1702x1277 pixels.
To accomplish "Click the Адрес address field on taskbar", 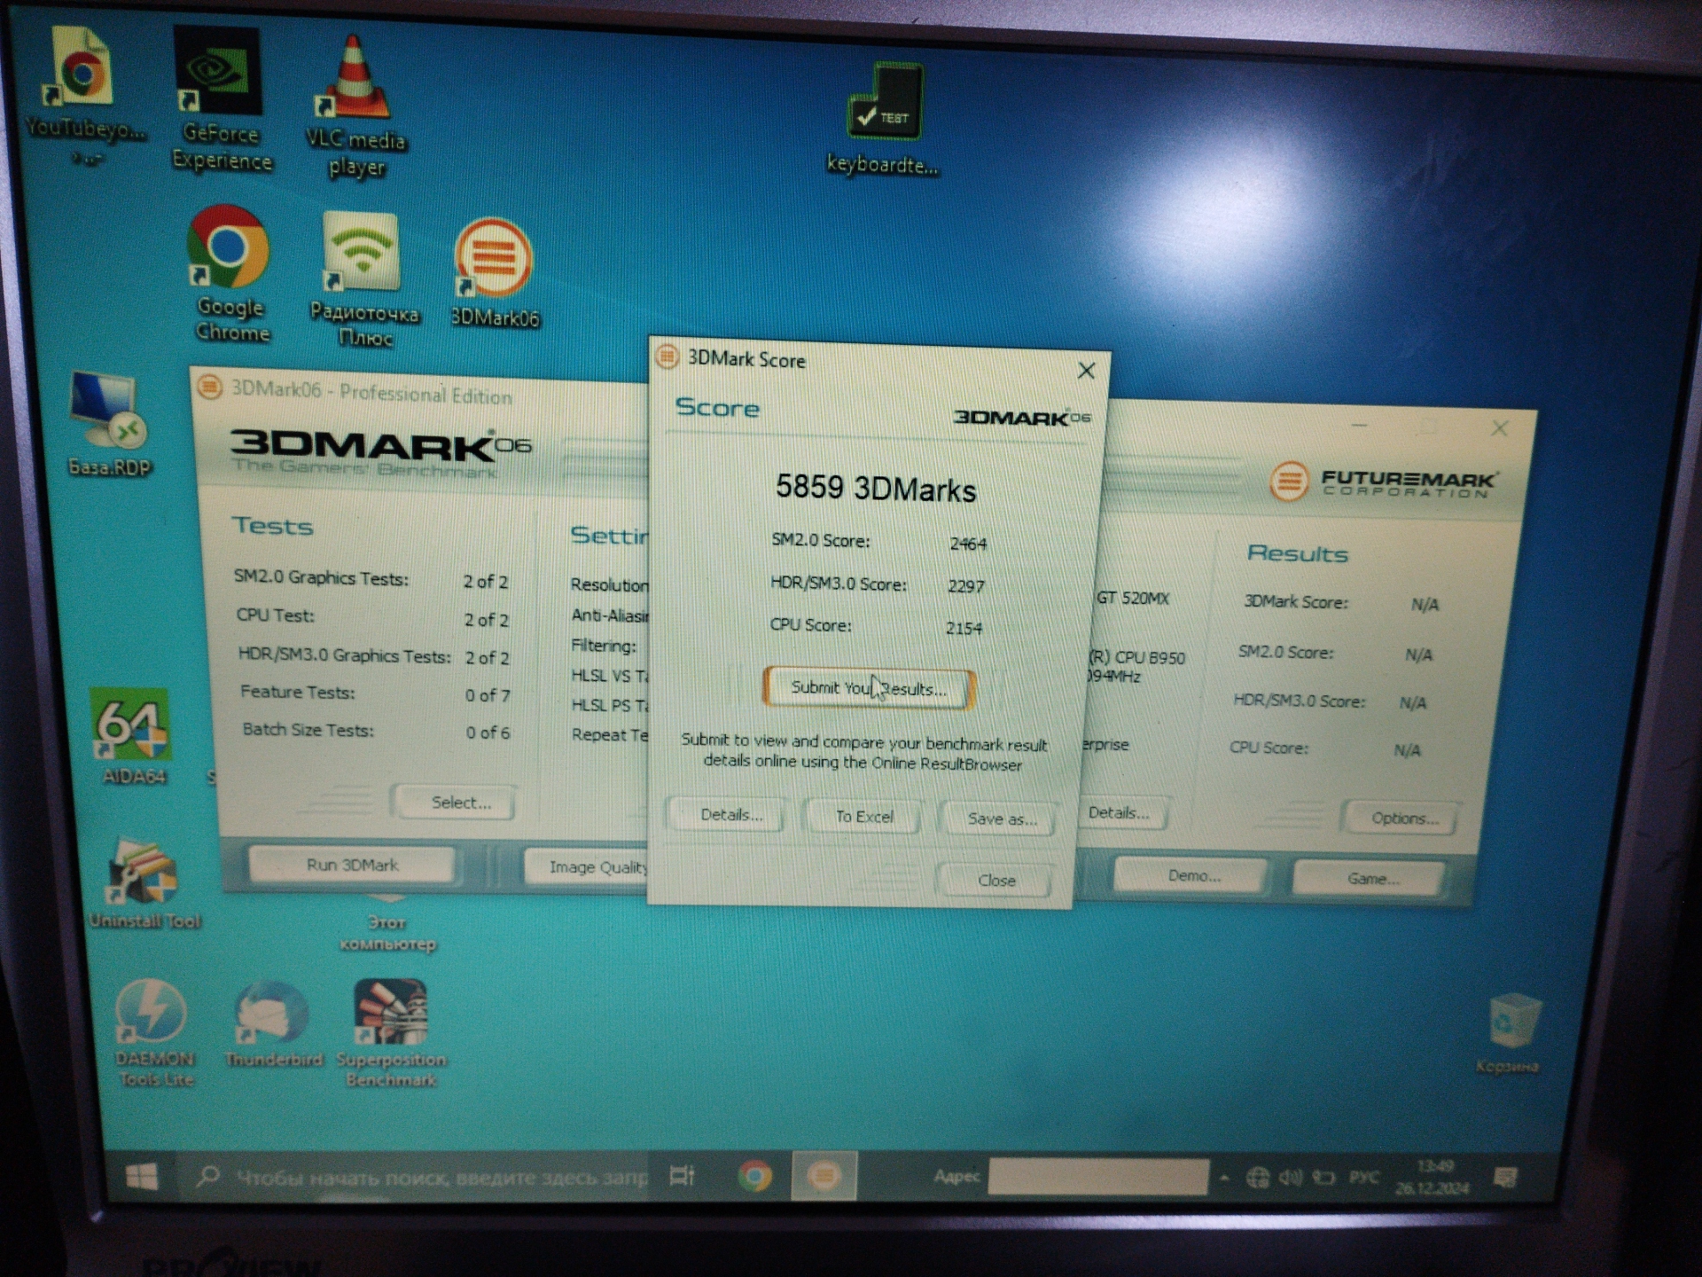I will [x=1098, y=1178].
